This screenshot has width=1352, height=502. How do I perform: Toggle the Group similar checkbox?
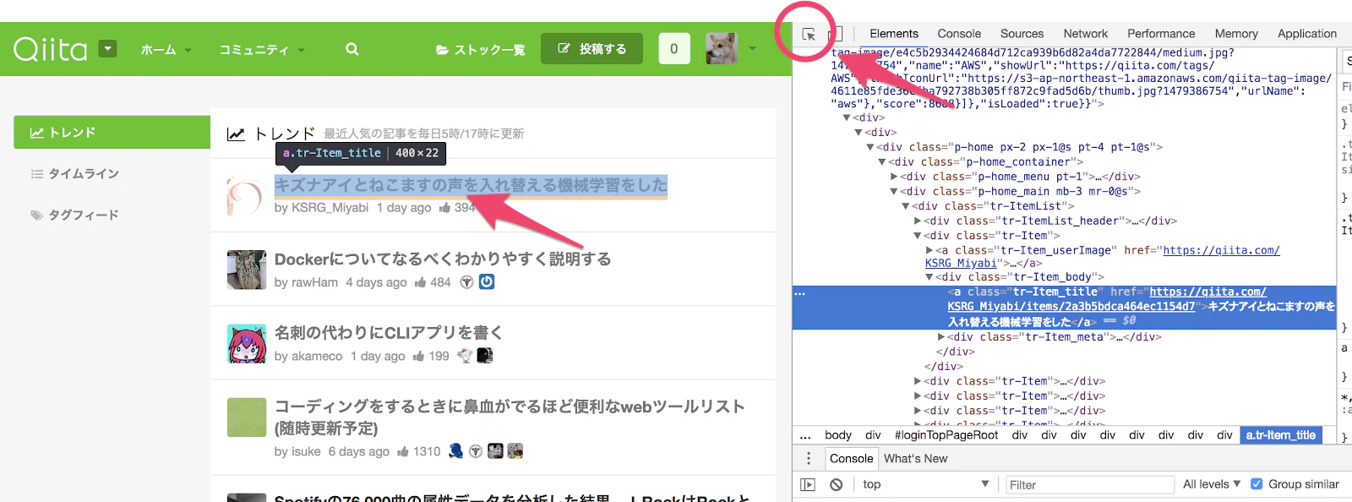pos(1257,484)
